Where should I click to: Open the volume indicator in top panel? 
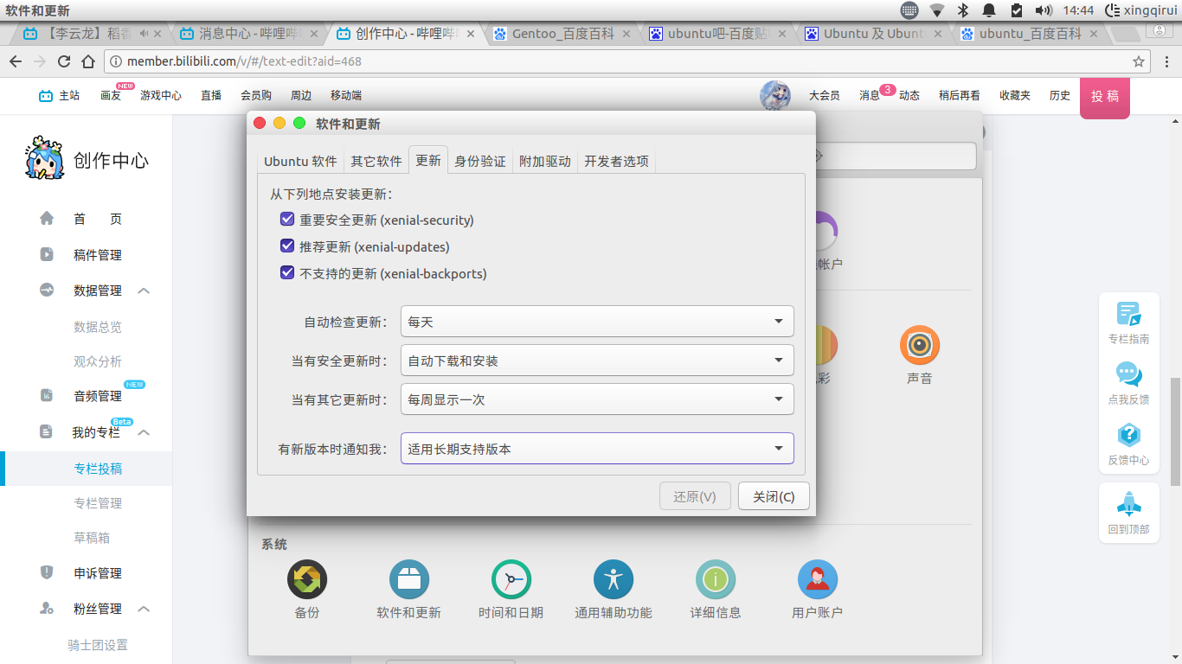click(x=1044, y=10)
